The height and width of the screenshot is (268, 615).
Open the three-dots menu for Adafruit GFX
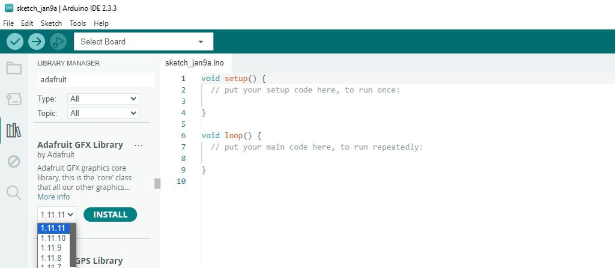[138, 145]
